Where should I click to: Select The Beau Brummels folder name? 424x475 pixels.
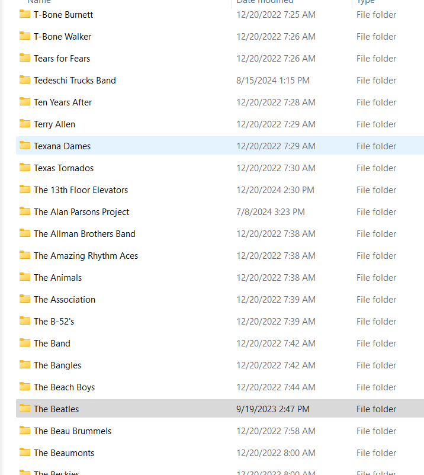click(x=72, y=431)
